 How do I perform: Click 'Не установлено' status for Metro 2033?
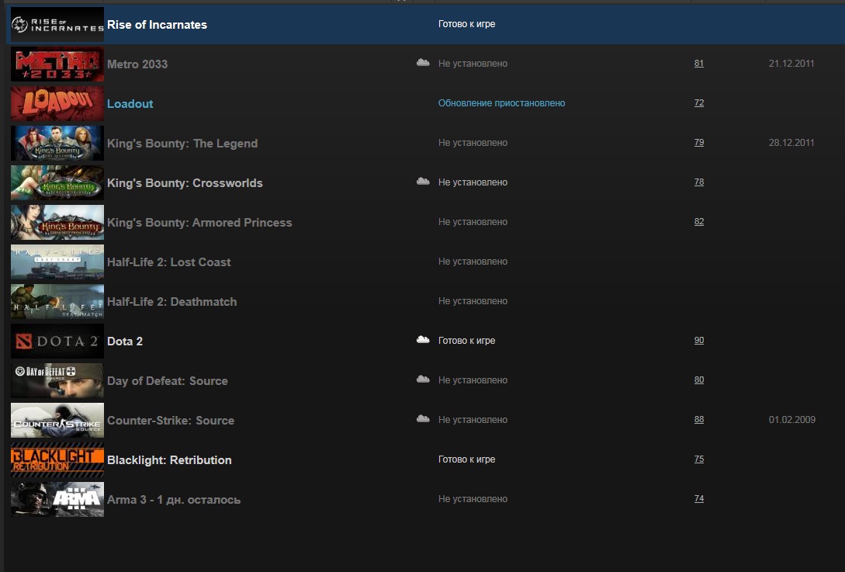point(473,63)
